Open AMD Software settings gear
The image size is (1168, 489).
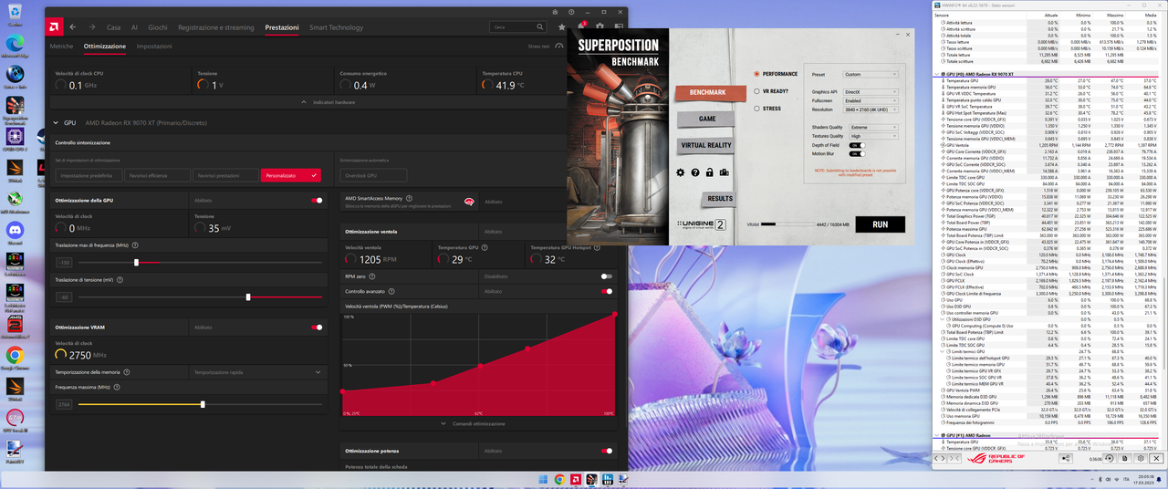point(600,26)
